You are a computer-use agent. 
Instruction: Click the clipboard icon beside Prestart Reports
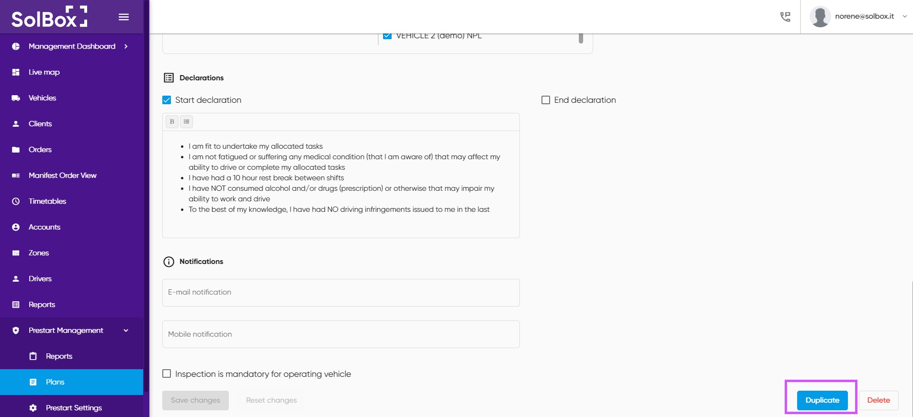point(33,356)
